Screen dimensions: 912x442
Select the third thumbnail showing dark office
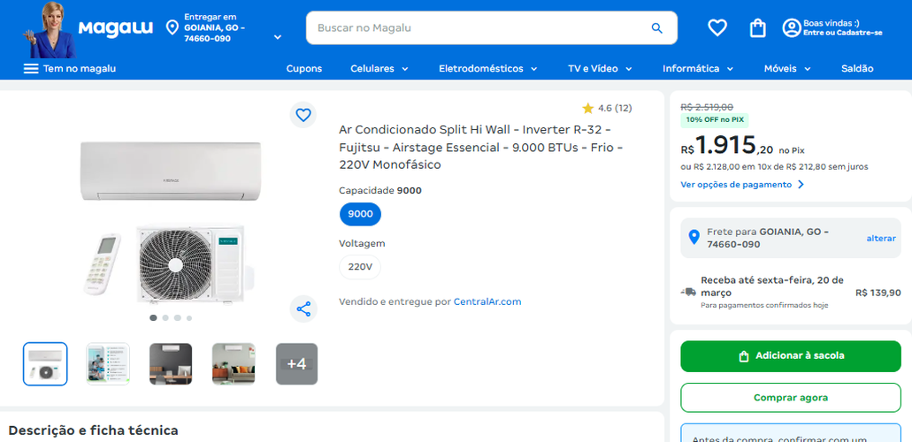click(x=171, y=364)
